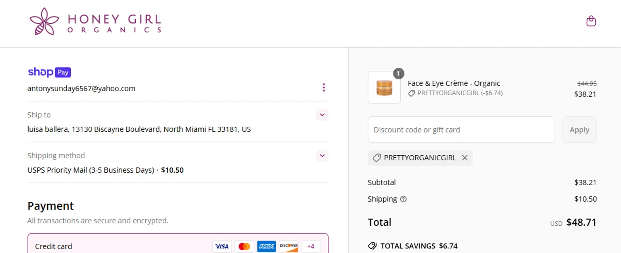Screen dimensions: 621x253
Task: Click the Discount code or gift card field
Action: tap(461, 130)
